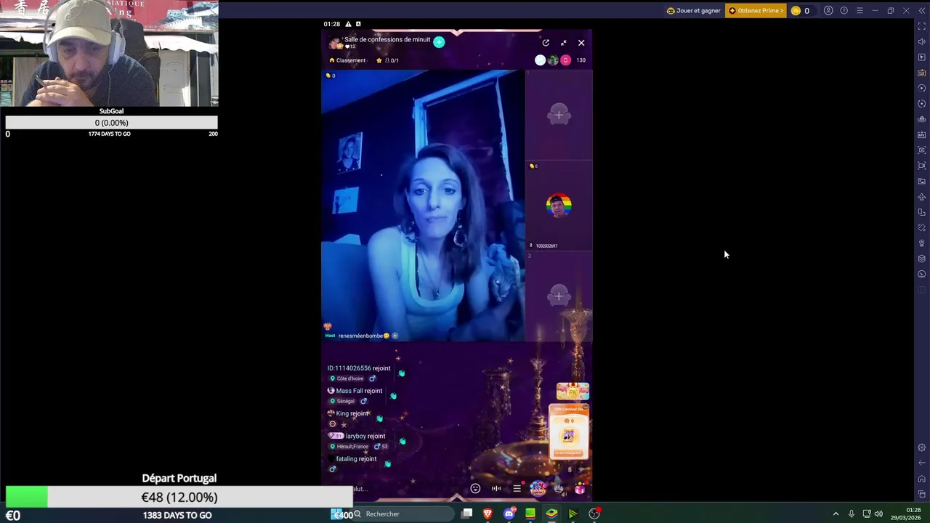
Task: View the 130 viewers count
Action: click(x=581, y=60)
